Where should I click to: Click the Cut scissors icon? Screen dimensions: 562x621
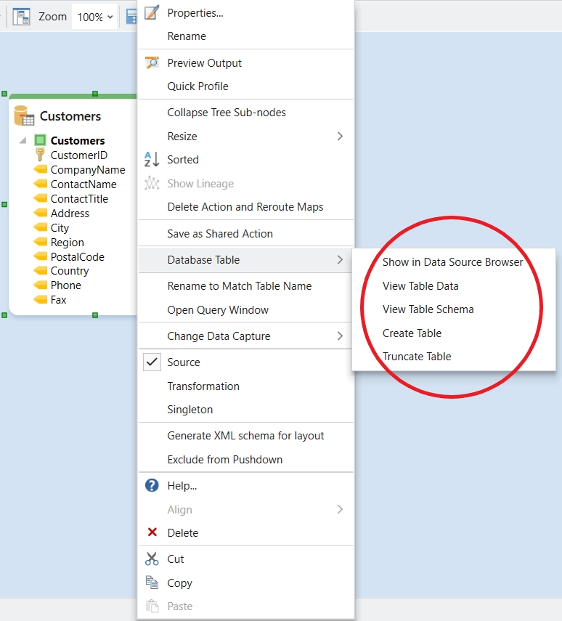coord(152,559)
